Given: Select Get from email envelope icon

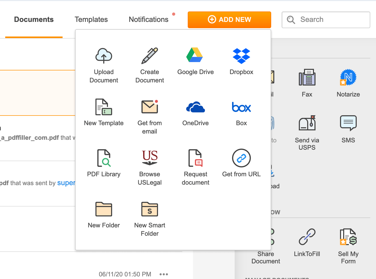Looking at the screenshot, I should tap(150, 107).
